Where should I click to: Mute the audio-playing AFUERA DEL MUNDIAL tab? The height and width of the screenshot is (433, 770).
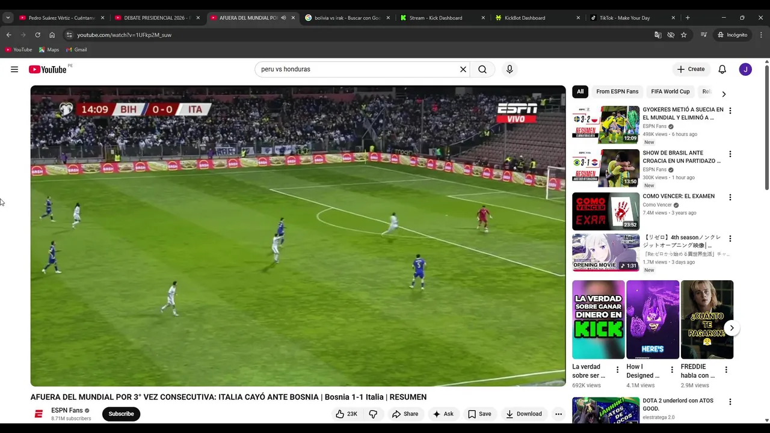tap(283, 17)
